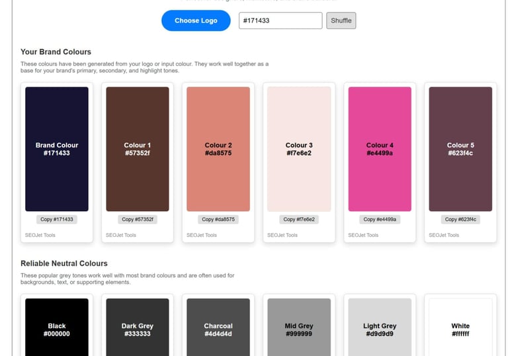This screenshot has height=356, width=508.
Task: Select the Colour 2 #da8575 swatch
Action: tap(218, 149)
